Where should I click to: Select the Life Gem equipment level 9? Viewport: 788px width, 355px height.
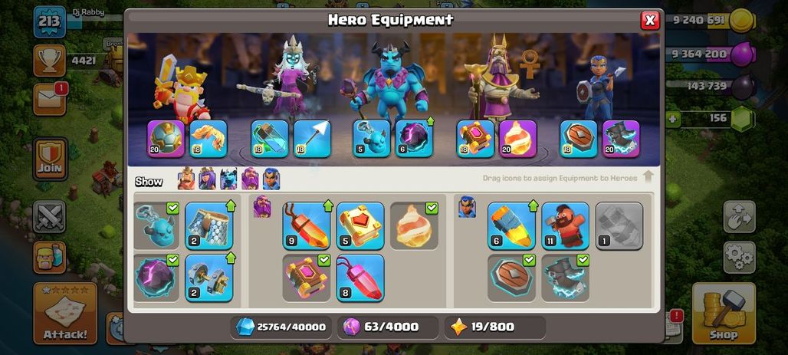(306, 225)
